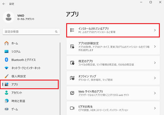Click ダウンロード、保存場所、マップ更新 description
Viewport: 164px width, 115px height.
(95, 80)
